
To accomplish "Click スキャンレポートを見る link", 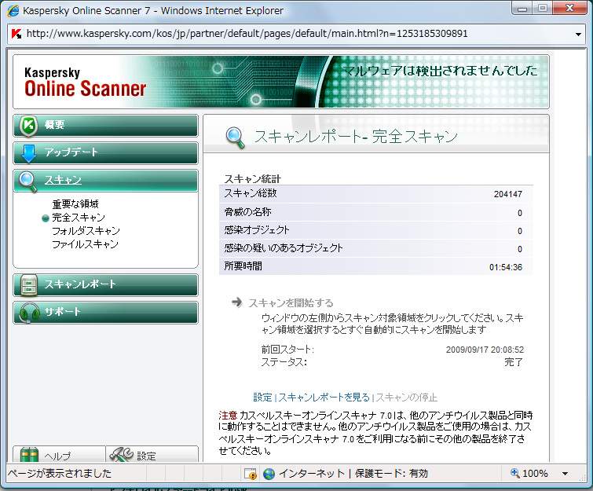I will click(x=324, y=398).
